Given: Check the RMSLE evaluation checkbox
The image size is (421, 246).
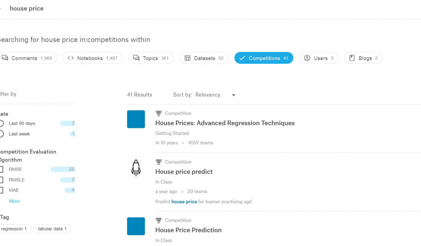Looking at the screenshot, I should (x=2, y=180).
